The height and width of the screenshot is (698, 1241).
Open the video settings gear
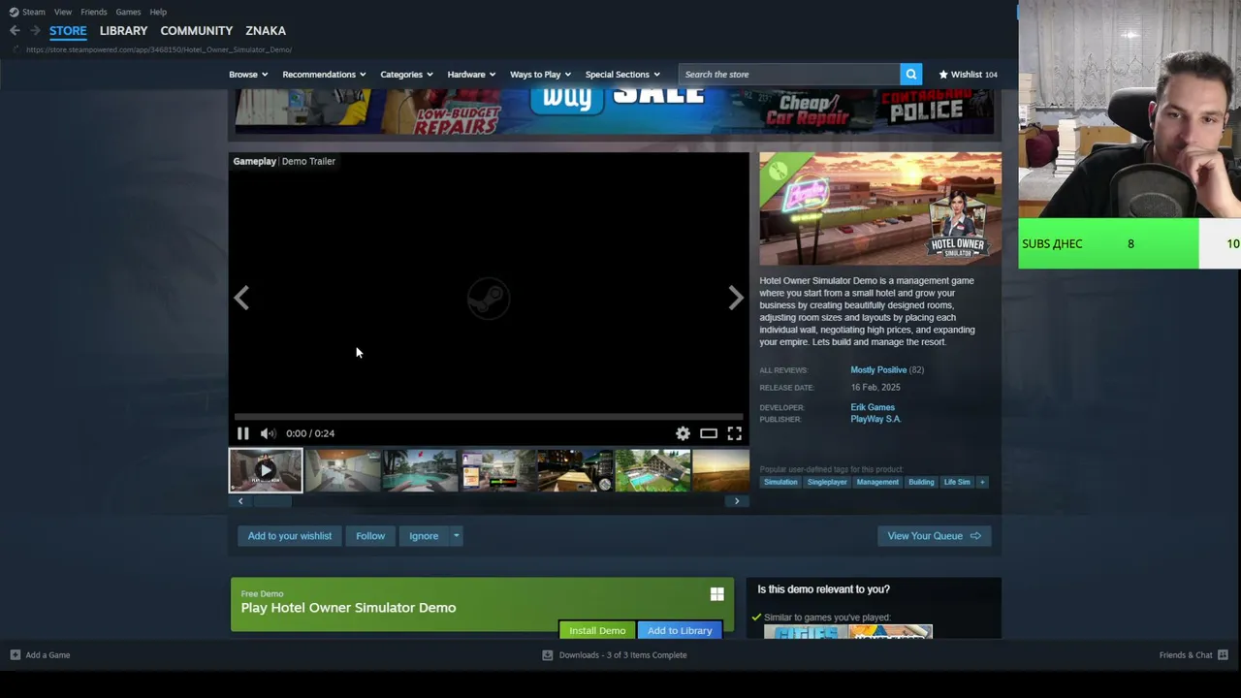click(x=683, y=433)
